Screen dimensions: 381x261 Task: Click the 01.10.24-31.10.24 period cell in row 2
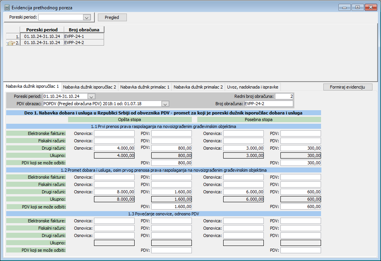pos(42,43)
